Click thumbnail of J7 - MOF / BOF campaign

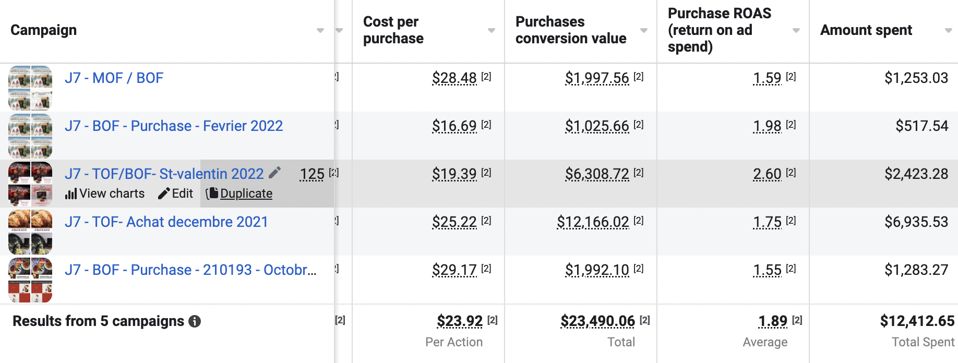(x=30, y=87)
